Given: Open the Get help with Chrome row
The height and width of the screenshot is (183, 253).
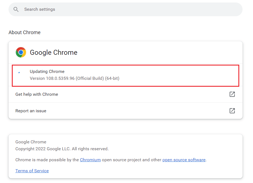Looking at the screenshot, I should (x=125, y=94).
